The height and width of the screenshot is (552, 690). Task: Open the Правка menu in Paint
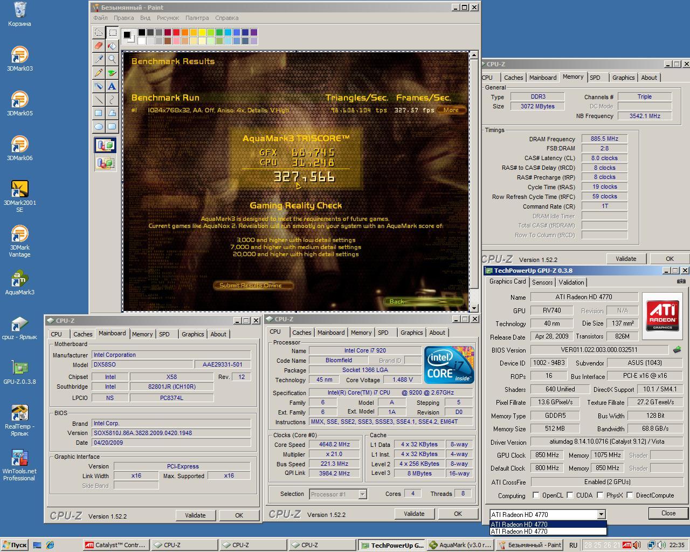(123, 18)
